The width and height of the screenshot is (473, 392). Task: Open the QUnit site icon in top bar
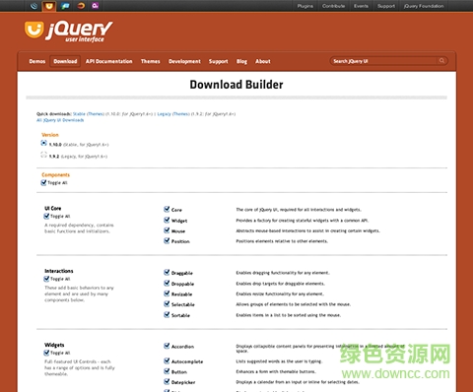(x=96, y=6)
